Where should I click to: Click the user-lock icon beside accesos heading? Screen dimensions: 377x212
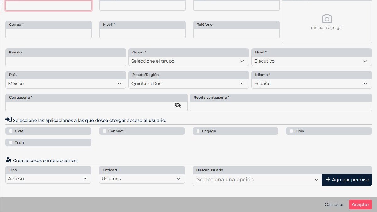tap(8, 160)
